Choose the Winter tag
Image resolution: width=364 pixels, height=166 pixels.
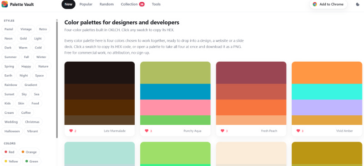tap(41, 57)
